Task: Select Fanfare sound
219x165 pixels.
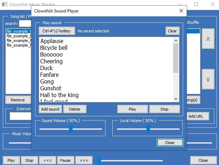Action: coord(107,75)
